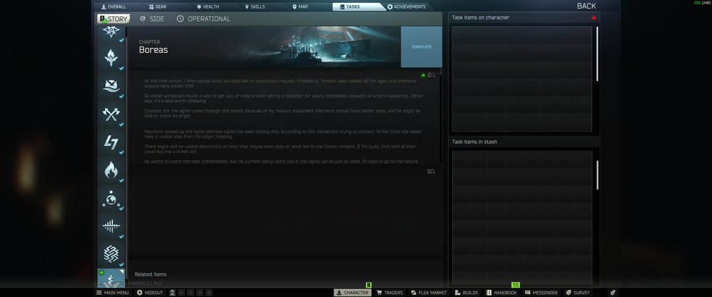
Task: Select the Story tasks category
Action: click(114, 19)
